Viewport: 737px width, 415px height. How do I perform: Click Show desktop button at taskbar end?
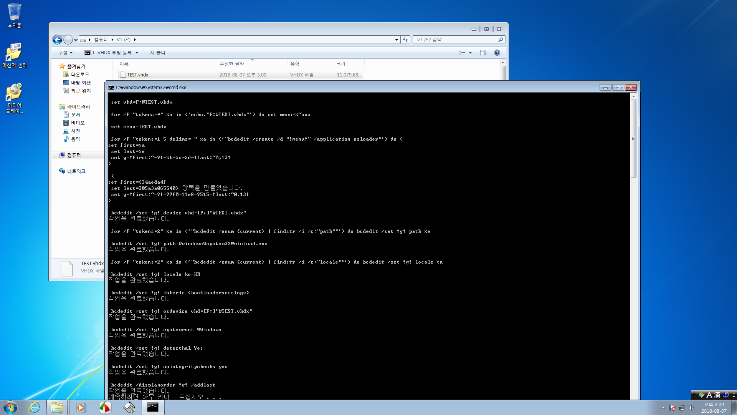coord(734,407)
